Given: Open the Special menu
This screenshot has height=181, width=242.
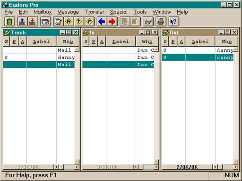Looking at the screenshot, I should coord(119,12).
